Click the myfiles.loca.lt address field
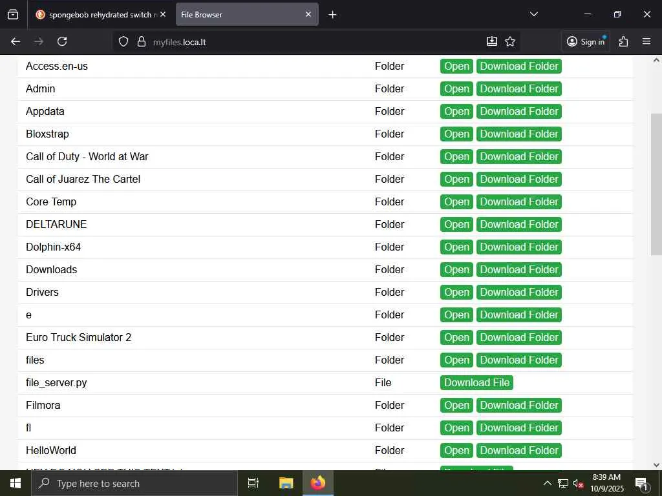Image resolution: width=662 pixels, height=496 pixels. [x=317, y=42]
